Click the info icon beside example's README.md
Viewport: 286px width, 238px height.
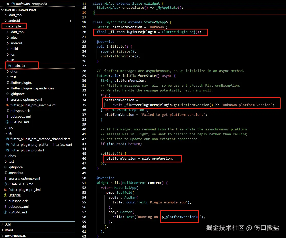point(7,122)
